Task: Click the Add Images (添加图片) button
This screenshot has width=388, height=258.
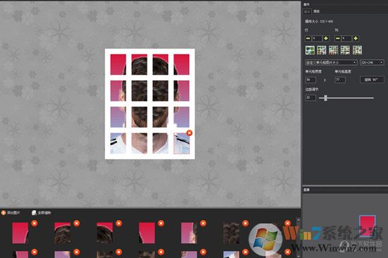Action: pyautogui.click(x=11, y=213)
